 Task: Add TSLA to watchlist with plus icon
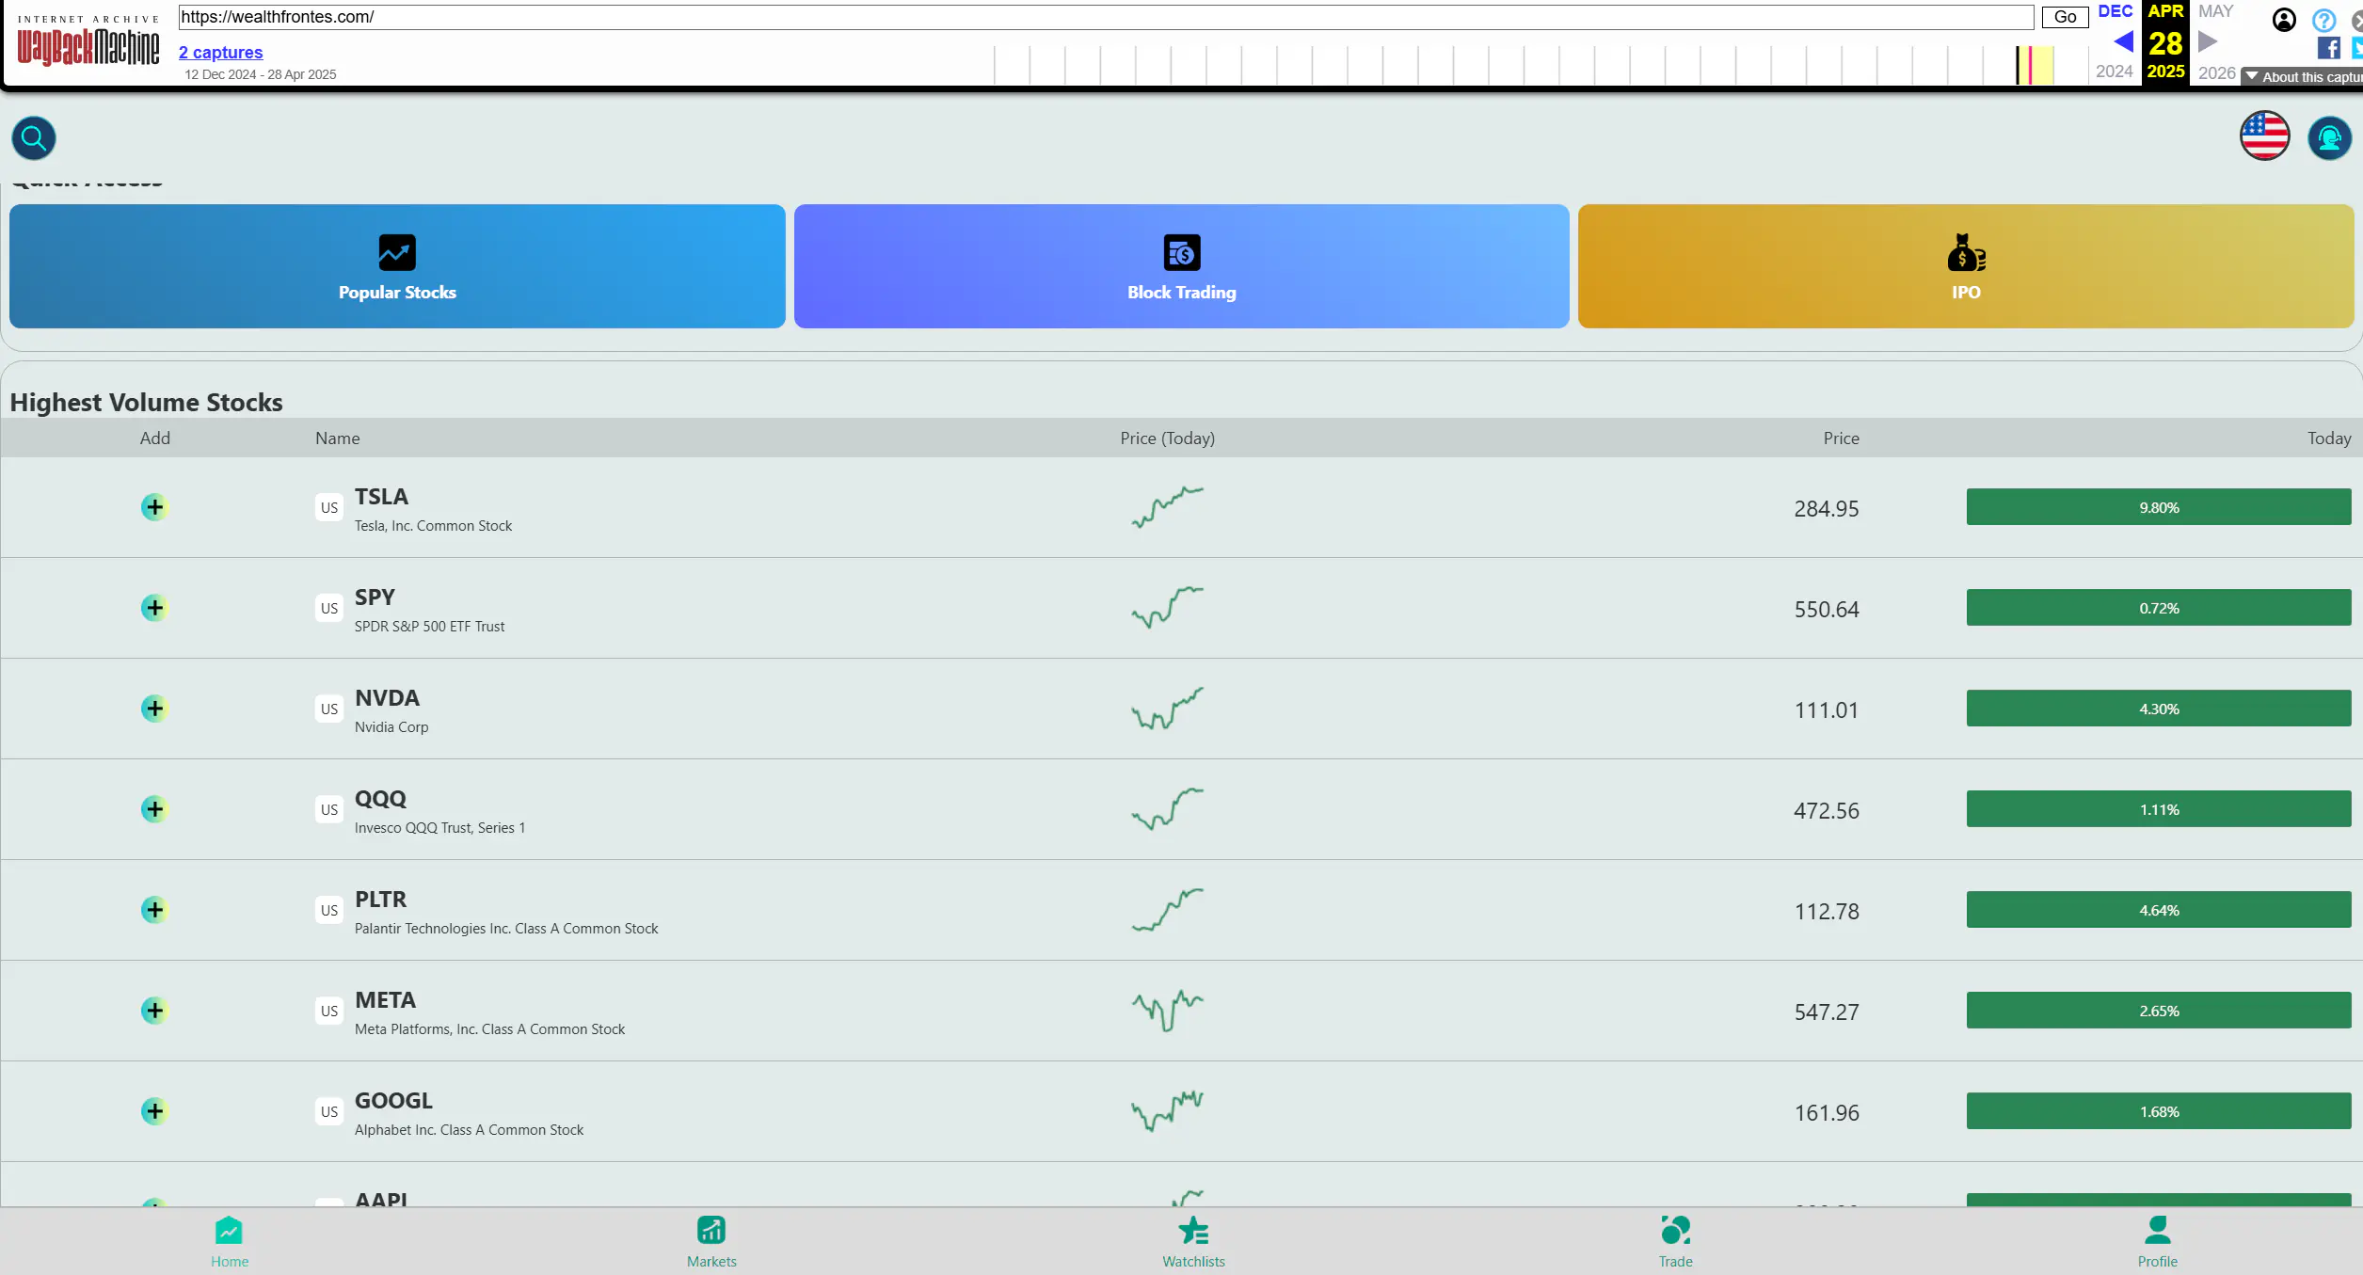pos(154,507)
